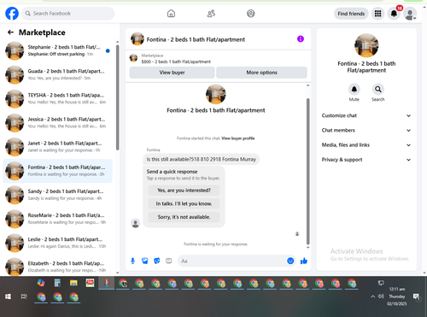Open Windows notification center
The width and height of the screenshot is (427, 317).
[416, 296]
